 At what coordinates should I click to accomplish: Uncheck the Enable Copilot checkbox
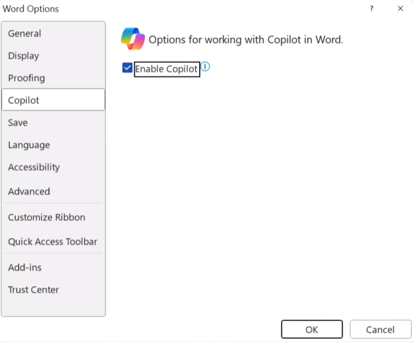(127, 68)
